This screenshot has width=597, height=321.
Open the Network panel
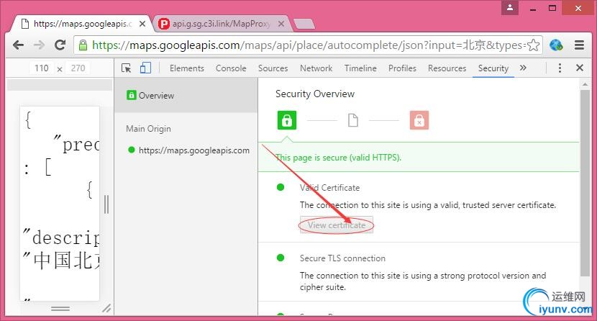pos(316,68)
